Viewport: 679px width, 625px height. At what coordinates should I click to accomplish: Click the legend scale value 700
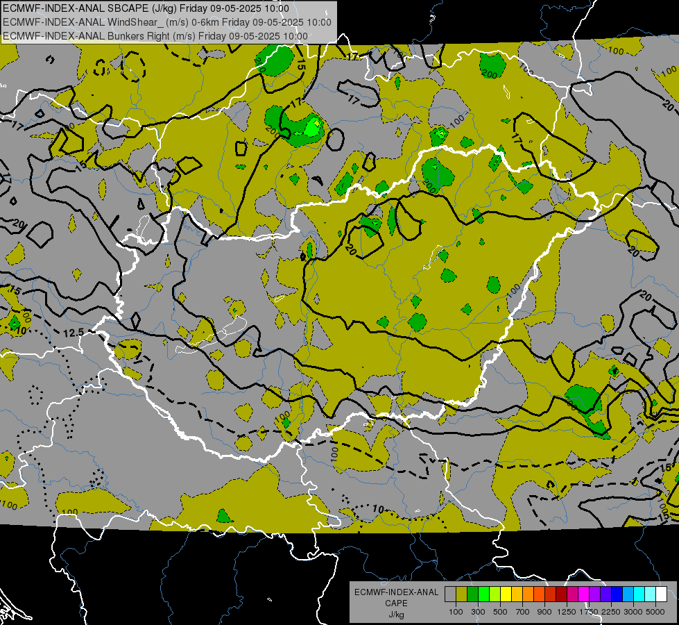(523, 612)
